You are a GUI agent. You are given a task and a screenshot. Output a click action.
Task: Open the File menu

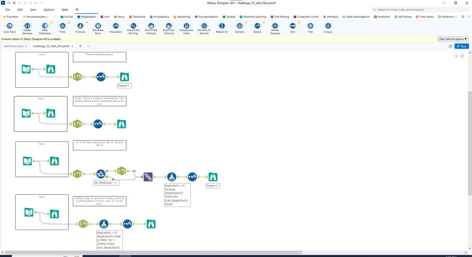click(x=8, y=9)
